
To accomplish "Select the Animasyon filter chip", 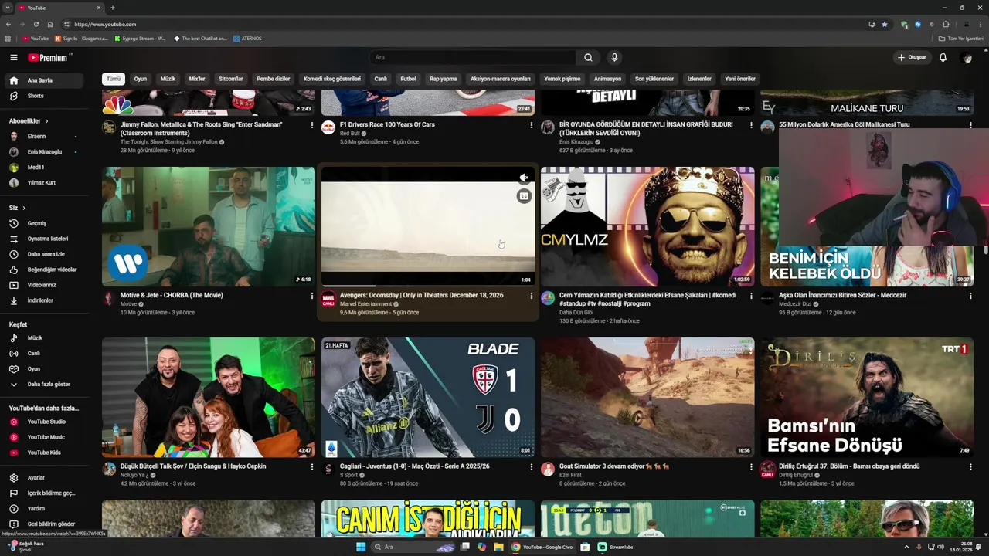I will click(x=607, y=79).
